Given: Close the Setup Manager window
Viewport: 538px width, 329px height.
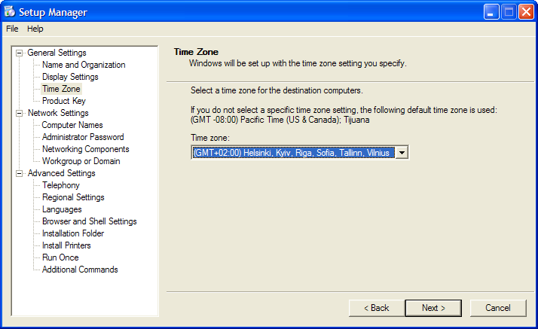Looking at the screenshot, I should point(526,12).
